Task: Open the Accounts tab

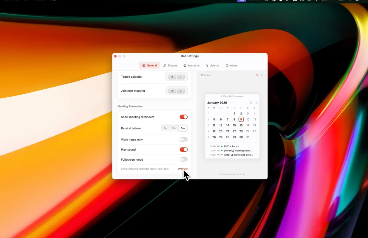Action: click(x=192, y=65)
